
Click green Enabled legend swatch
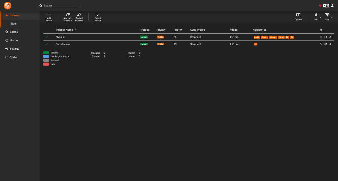pyautogui.click(x=46, y=53)
